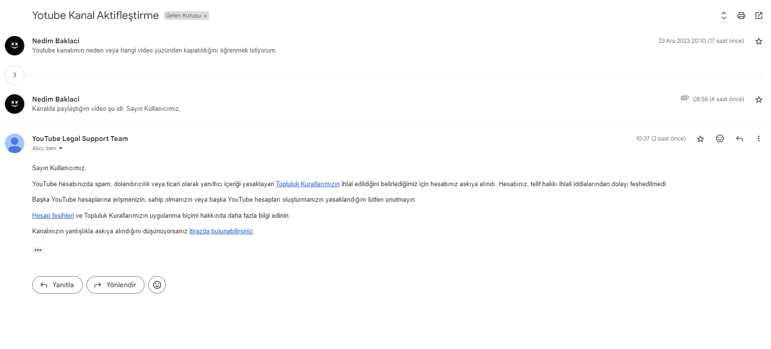Star the 08:58 Nedim Baklaci message
The image size is (771, 349).
[758, 100]
